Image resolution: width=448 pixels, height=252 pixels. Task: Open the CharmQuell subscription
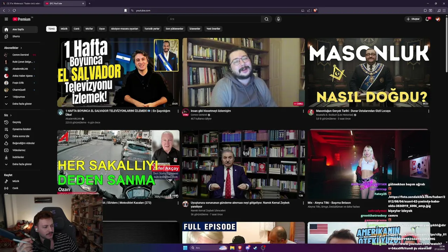[20, 90]
